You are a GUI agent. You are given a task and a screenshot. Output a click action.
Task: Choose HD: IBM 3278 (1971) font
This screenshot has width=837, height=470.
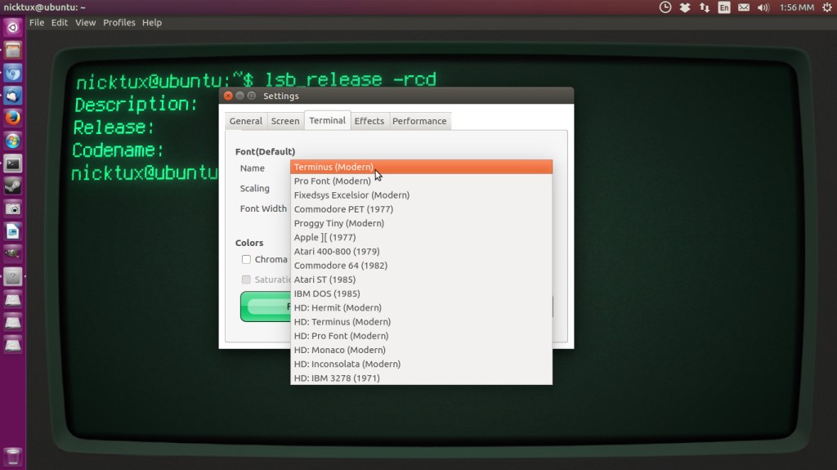point(421,378)
